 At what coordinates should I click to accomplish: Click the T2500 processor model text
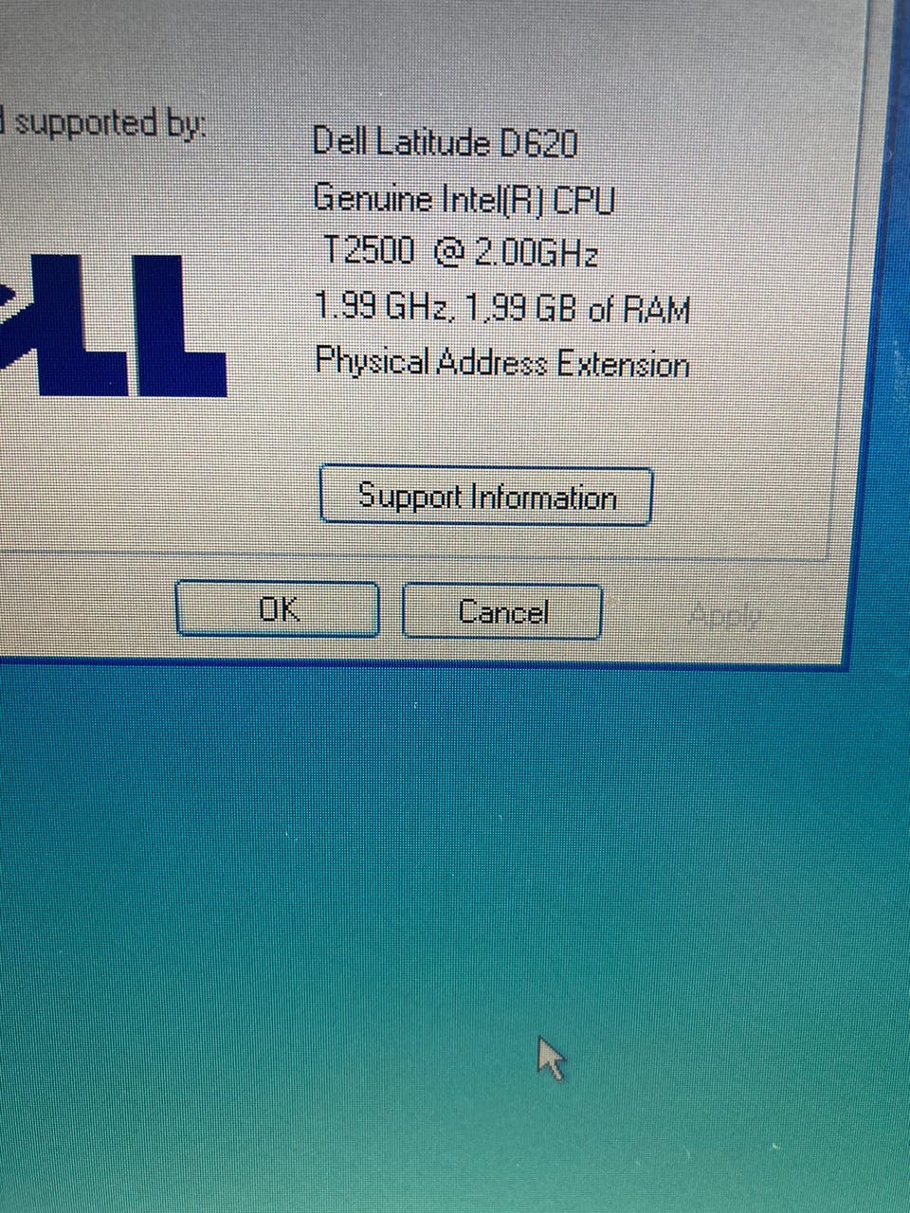[x=369, y=251]
